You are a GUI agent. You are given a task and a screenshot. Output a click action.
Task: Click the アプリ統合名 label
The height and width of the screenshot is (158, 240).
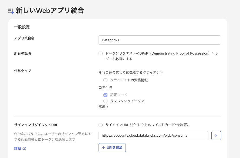pyautogui.click(x=24, y=38)
